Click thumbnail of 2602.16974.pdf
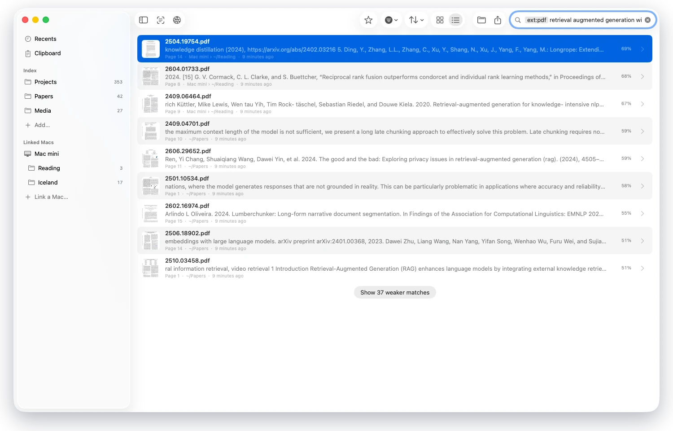Image resolution: width=673 pixels, height=431 pixels. [151, 213]
